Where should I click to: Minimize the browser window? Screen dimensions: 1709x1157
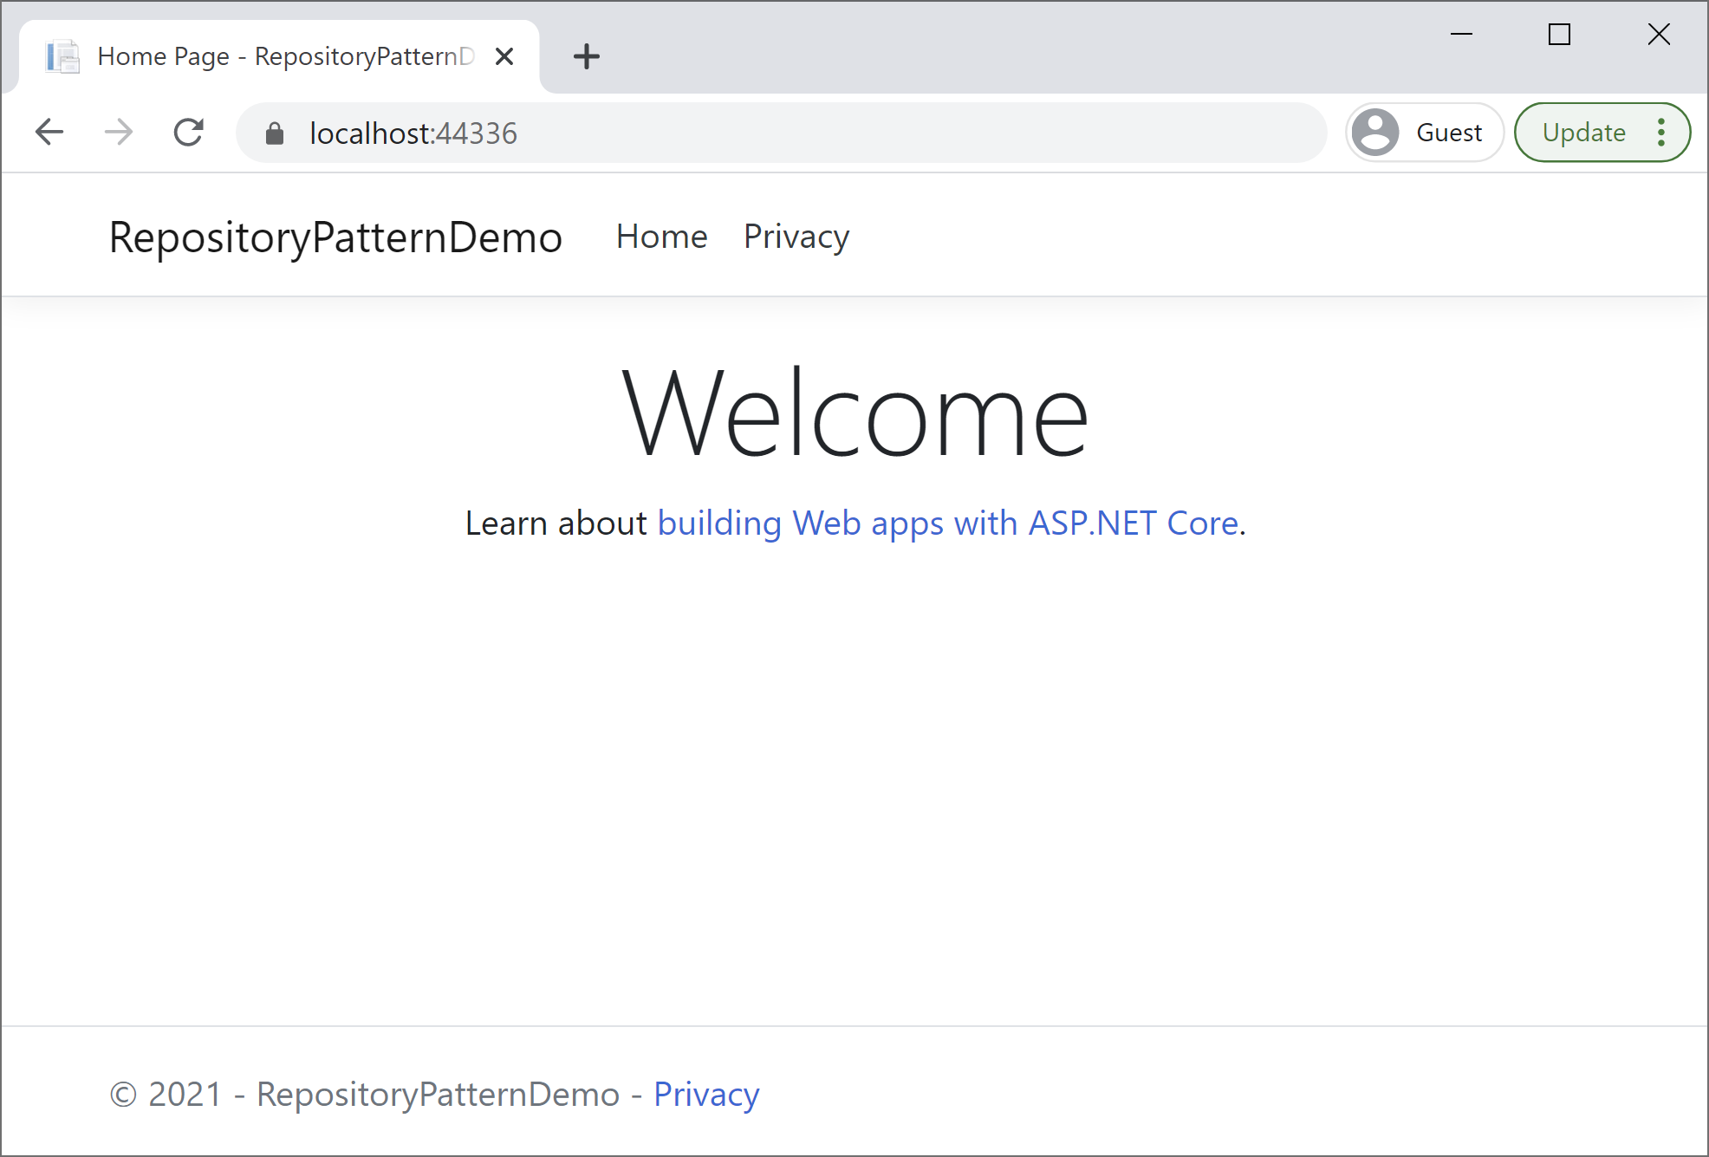click(1462, 35)
